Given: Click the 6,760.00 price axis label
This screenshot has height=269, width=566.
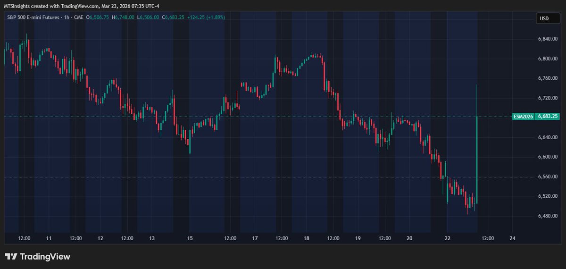Looking at the screenshot, I should point(548,78).
